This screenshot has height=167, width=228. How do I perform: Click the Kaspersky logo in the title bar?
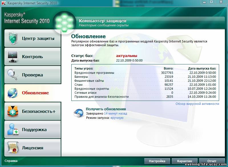[x=3, y=3]
